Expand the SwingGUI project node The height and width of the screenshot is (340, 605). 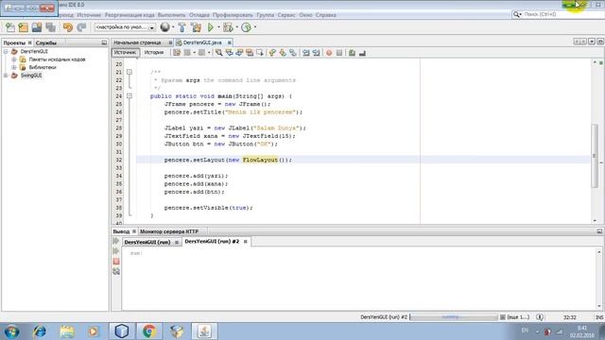(x=6, y=76)
